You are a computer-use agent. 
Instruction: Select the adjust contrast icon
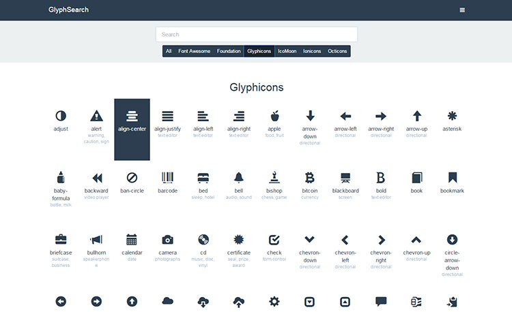pos(61,116)
